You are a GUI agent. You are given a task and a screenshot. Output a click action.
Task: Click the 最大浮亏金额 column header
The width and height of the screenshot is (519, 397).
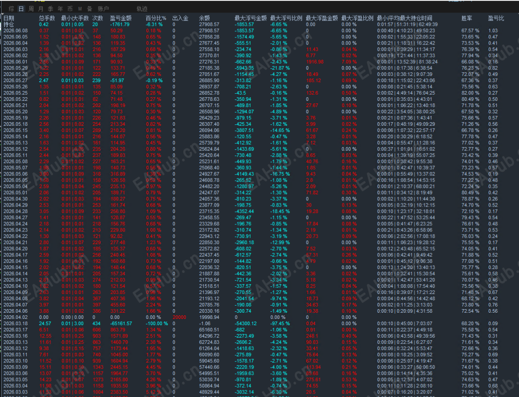(251, 18)
